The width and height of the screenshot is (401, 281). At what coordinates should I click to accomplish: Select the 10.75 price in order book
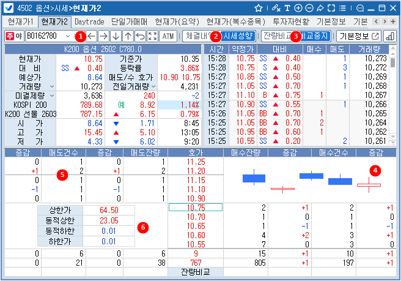(x=194, y=208)
